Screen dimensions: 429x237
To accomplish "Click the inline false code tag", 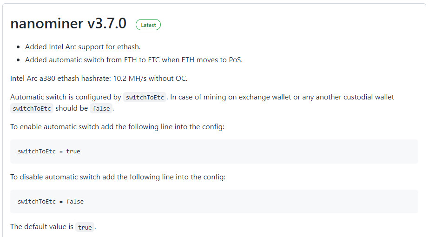I will coord(101,108).
